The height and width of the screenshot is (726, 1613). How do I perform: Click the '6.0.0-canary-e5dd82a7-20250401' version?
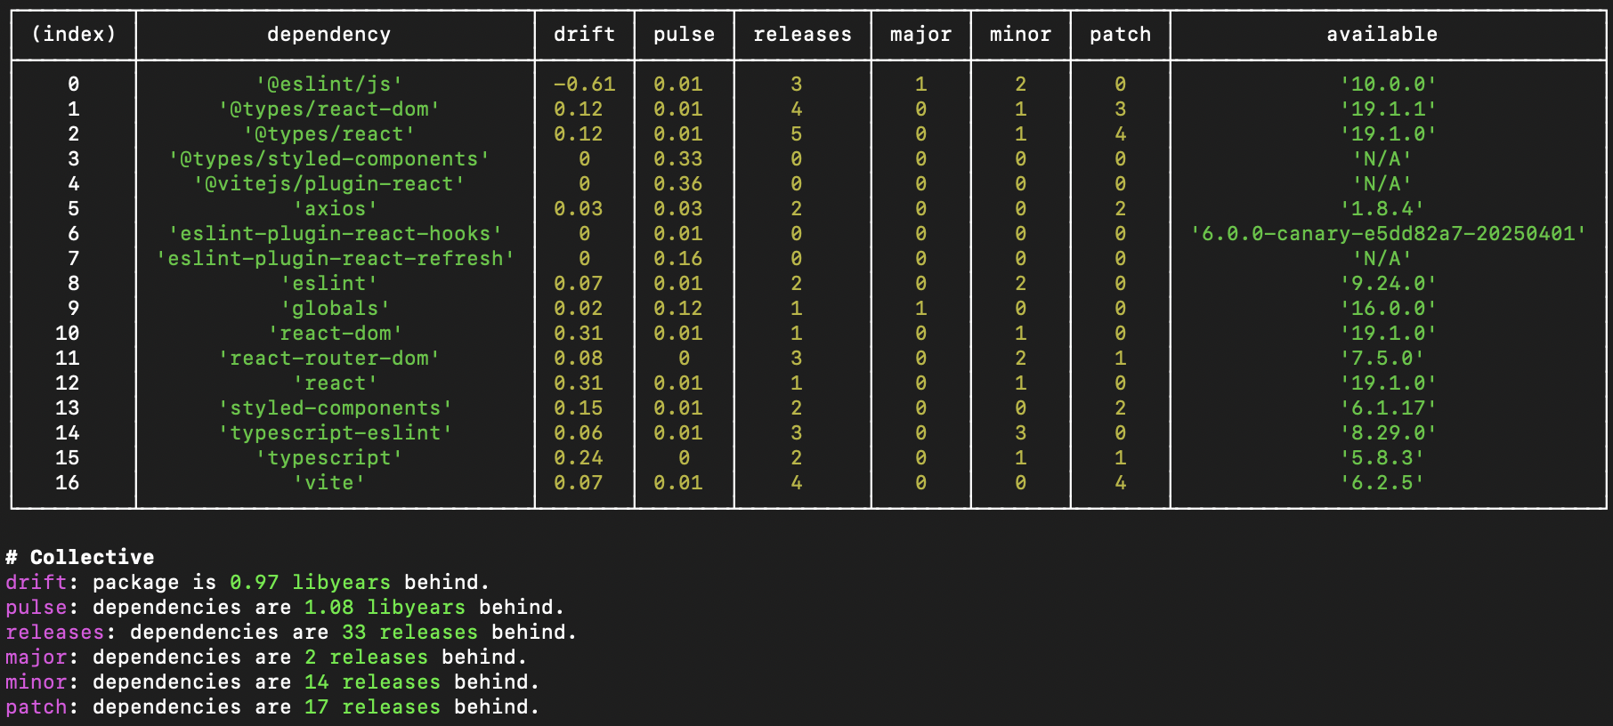point(1388,234)
